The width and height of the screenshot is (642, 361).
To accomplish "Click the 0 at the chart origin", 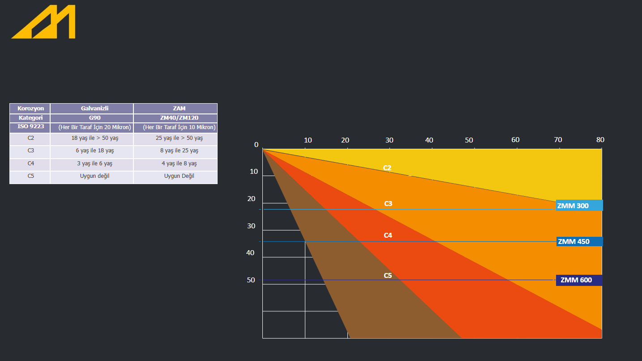I will [x=257, y=145].
